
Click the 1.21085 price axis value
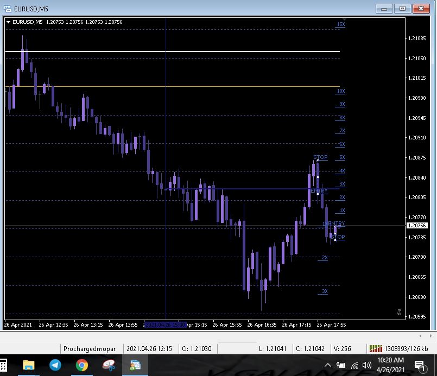pos(417,39)
